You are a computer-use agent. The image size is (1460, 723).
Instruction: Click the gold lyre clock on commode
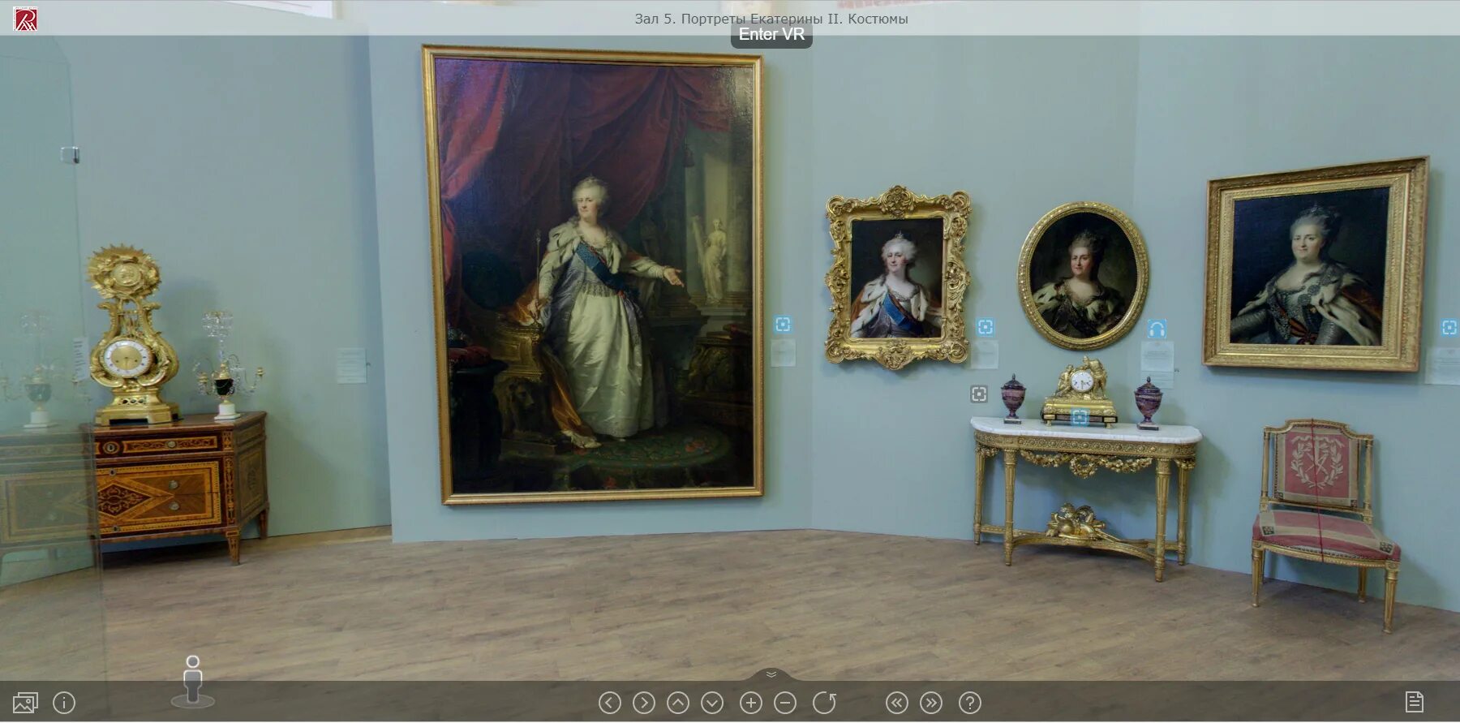pos(132,336)
